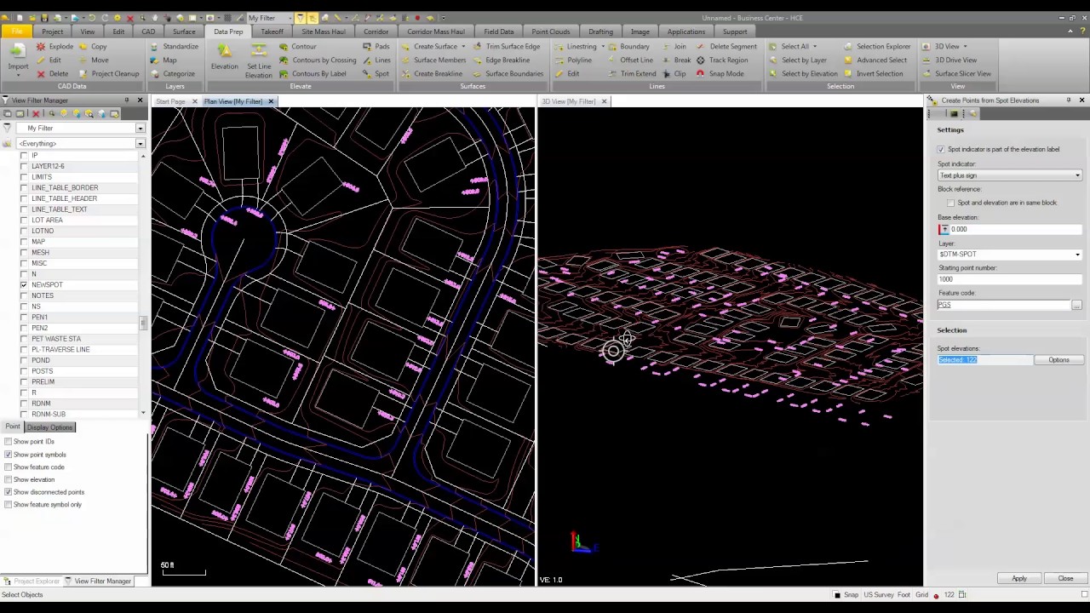Select Trim Surface Edge
This screenshot has height=613, width=1090.
(506, 47)
